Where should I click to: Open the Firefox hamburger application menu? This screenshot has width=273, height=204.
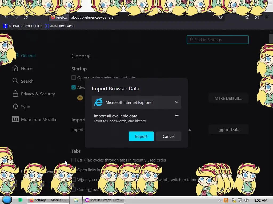pyautogui.click(x=267, y=17)
